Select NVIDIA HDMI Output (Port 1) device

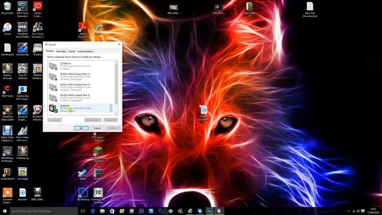click(x=81, y=76)
